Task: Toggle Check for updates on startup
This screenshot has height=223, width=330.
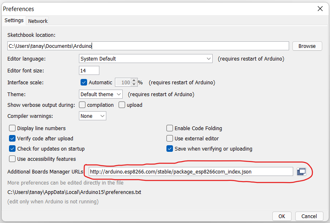Action: click(x=12, y=149)
